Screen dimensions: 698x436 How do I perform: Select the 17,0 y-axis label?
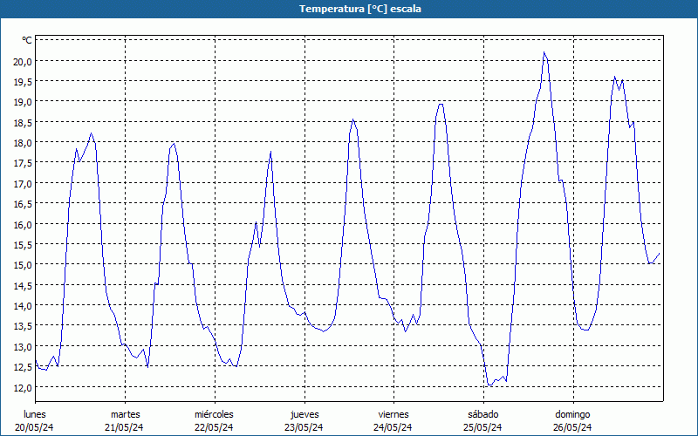(23, 184)
